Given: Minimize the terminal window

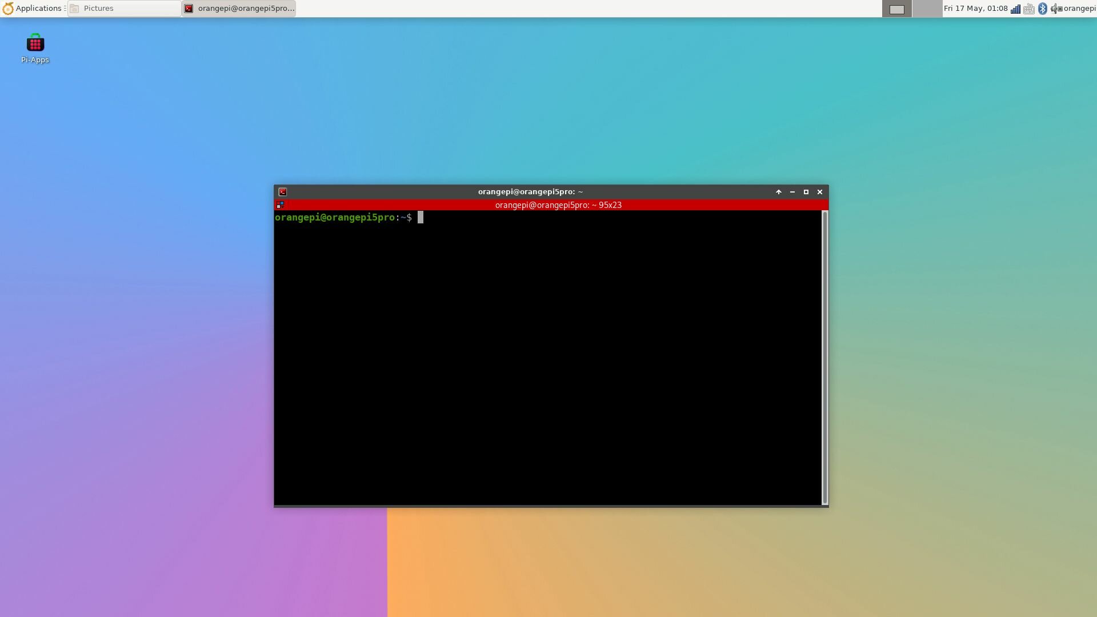Looking at the screenshot, I should click(792, 192).
